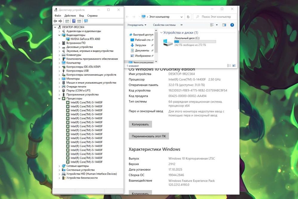This screenshot has width=298, height=199.
Task: Click the Рабочий стол desktop icon
Action: 132,40
